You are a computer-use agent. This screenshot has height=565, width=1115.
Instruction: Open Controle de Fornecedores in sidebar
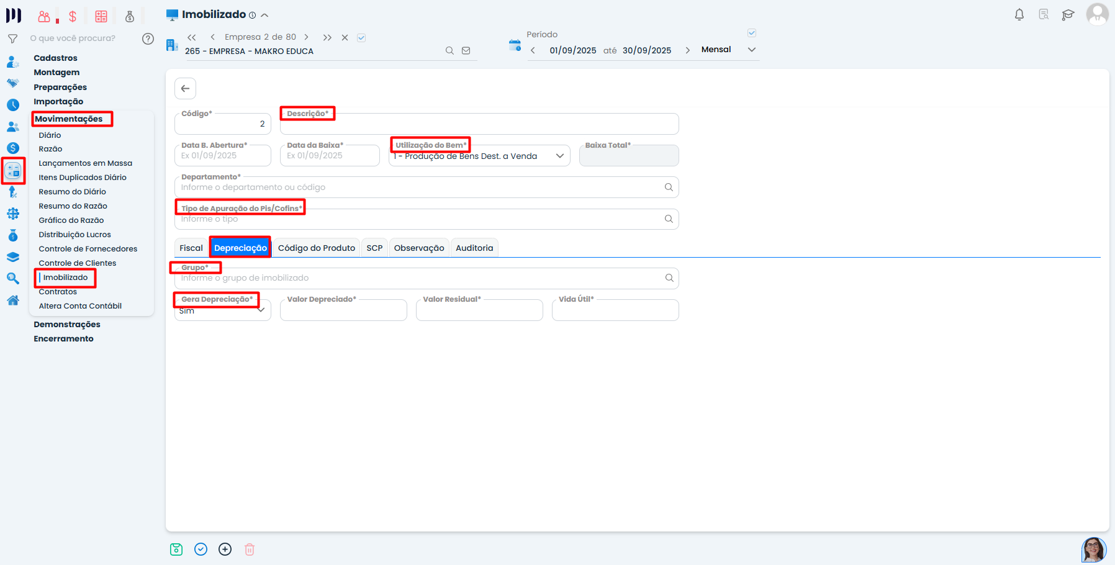(x=88, y=249)
